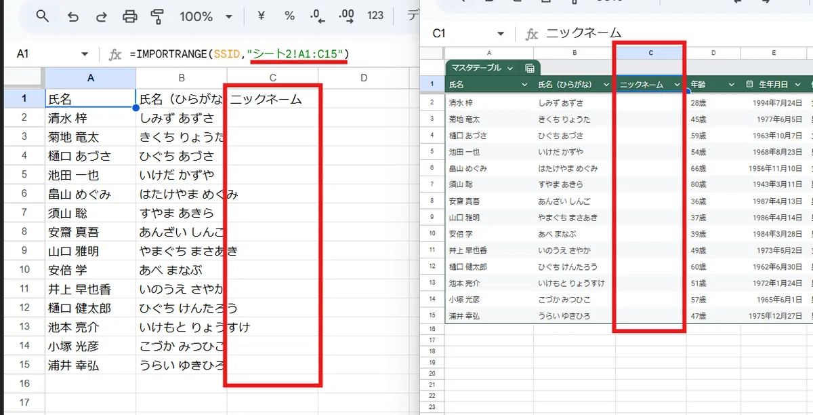
Task: Select column D header in left sheet
Action: 364,78
